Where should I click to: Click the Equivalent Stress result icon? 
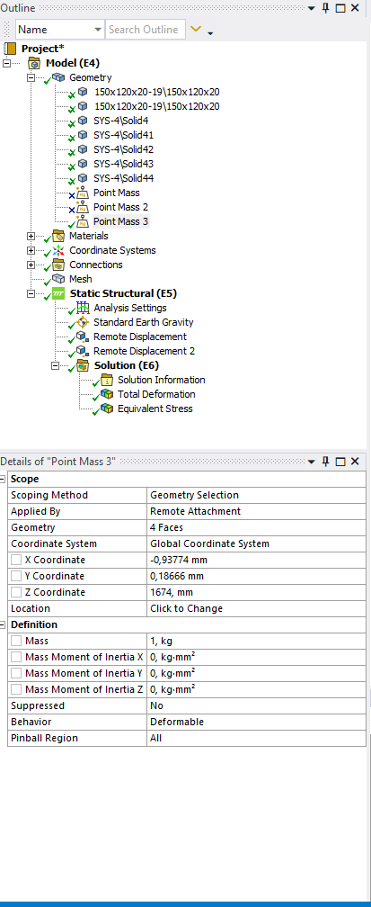click(107, 409)
